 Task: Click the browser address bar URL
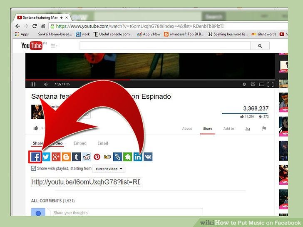click(x=140, y=26)
